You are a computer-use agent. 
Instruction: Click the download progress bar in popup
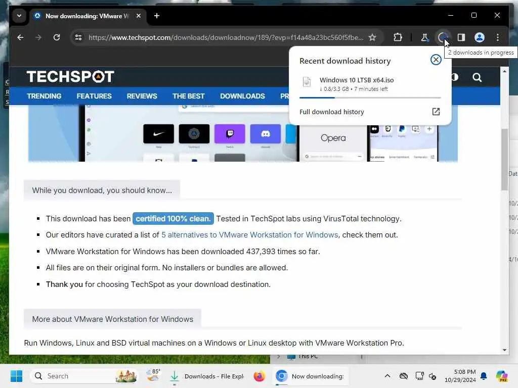point(370,98)
